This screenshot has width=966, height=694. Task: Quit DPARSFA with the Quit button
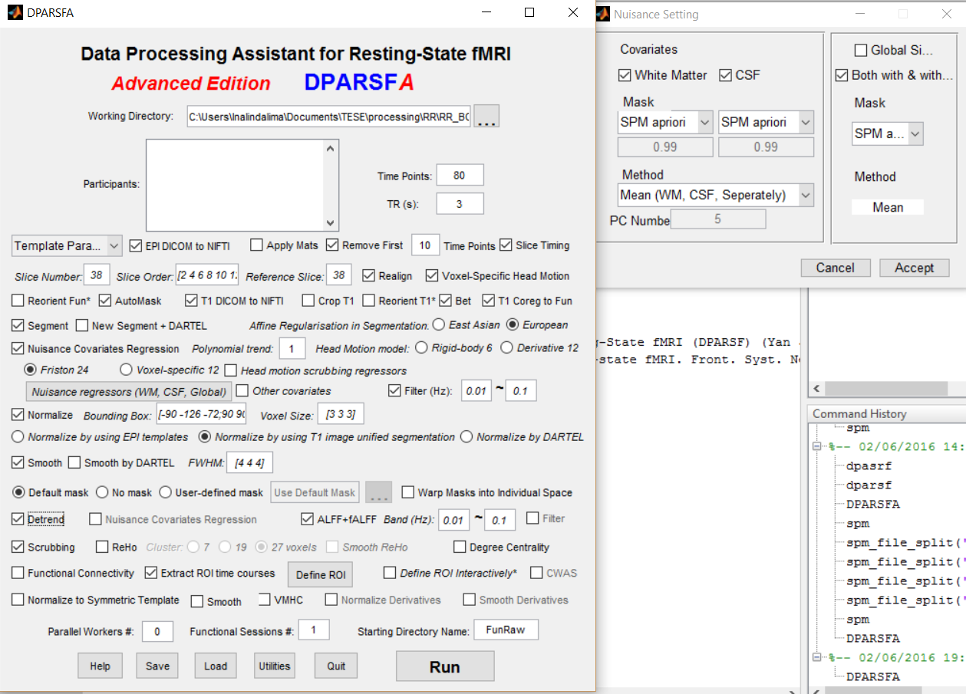(x=336, y=666)
